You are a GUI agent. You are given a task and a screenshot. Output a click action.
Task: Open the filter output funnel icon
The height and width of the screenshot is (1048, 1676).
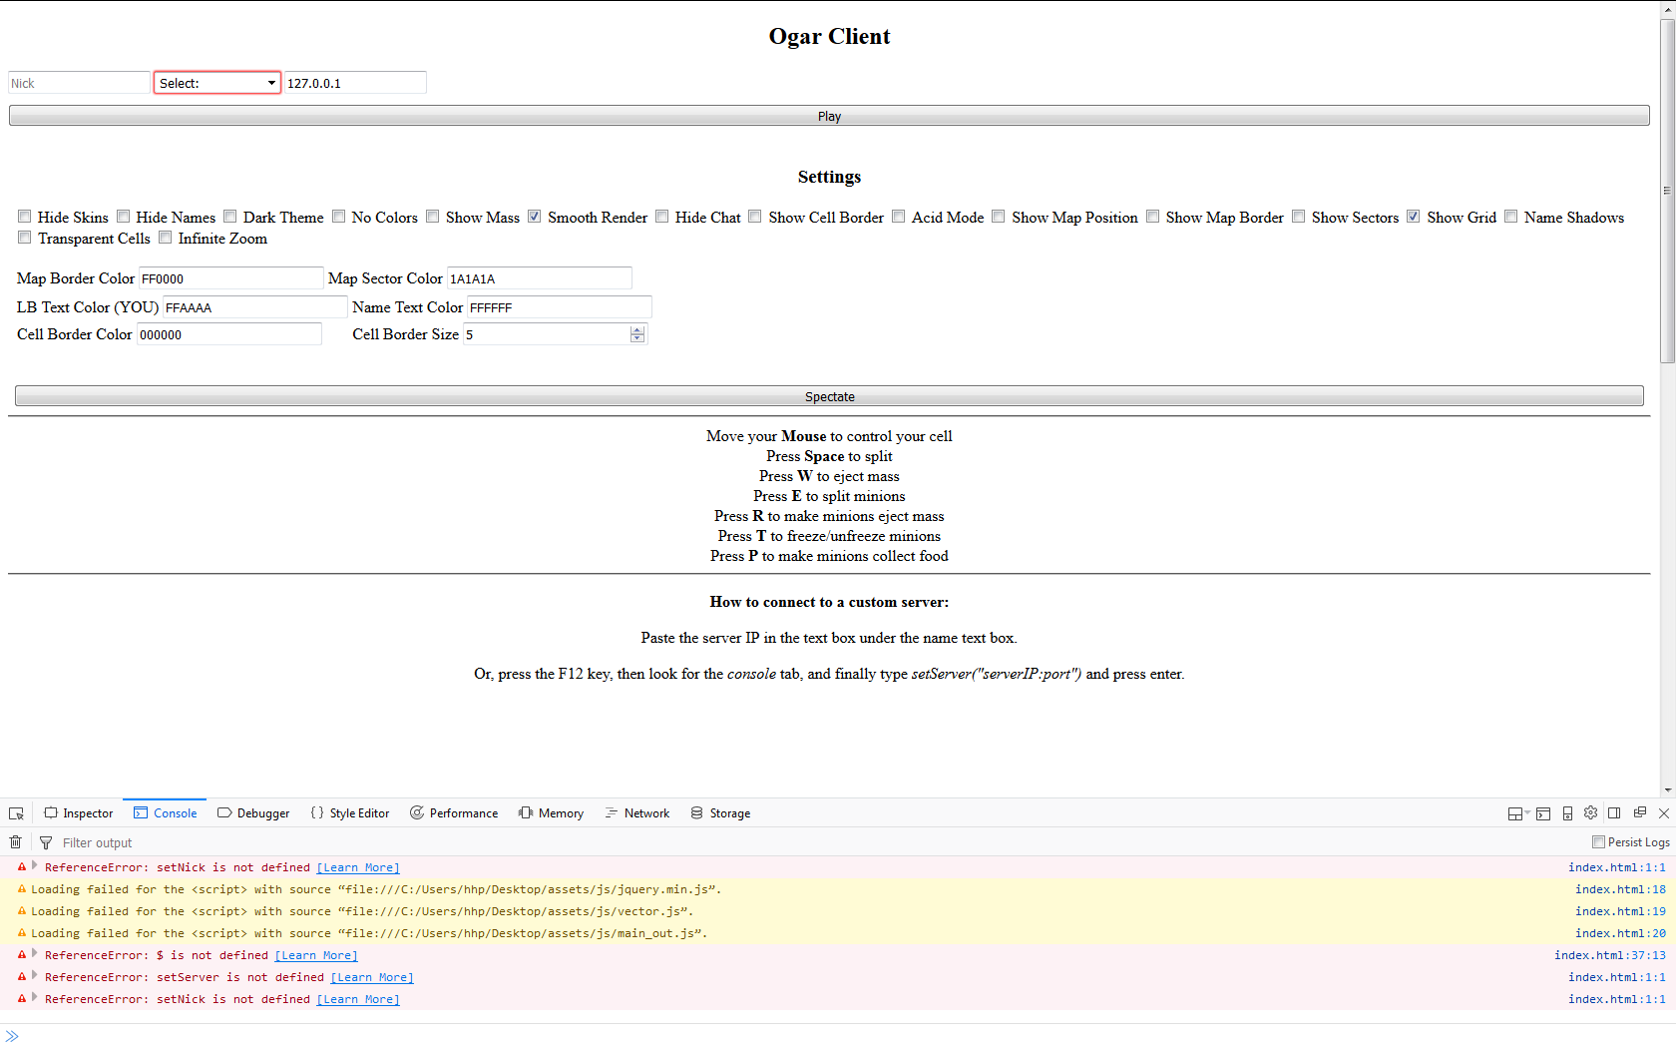[46, 842]
